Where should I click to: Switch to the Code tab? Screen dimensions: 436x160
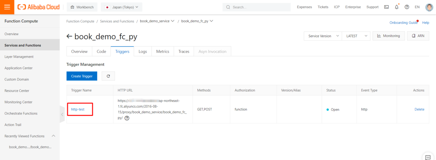point(101,52)
